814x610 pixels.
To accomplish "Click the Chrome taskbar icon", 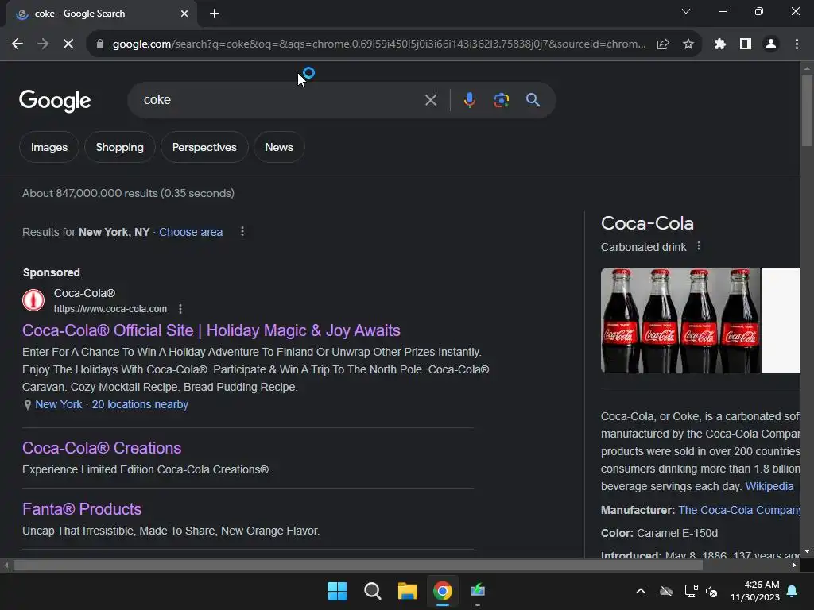I will tap(443, 591).
